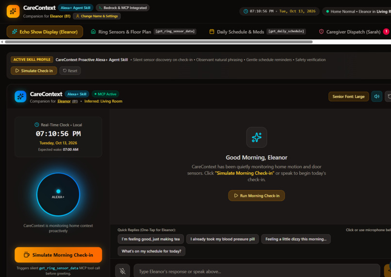Select quick reply "I already took my blood pressure pill"
391x277 pixels.
click(223, 239)
